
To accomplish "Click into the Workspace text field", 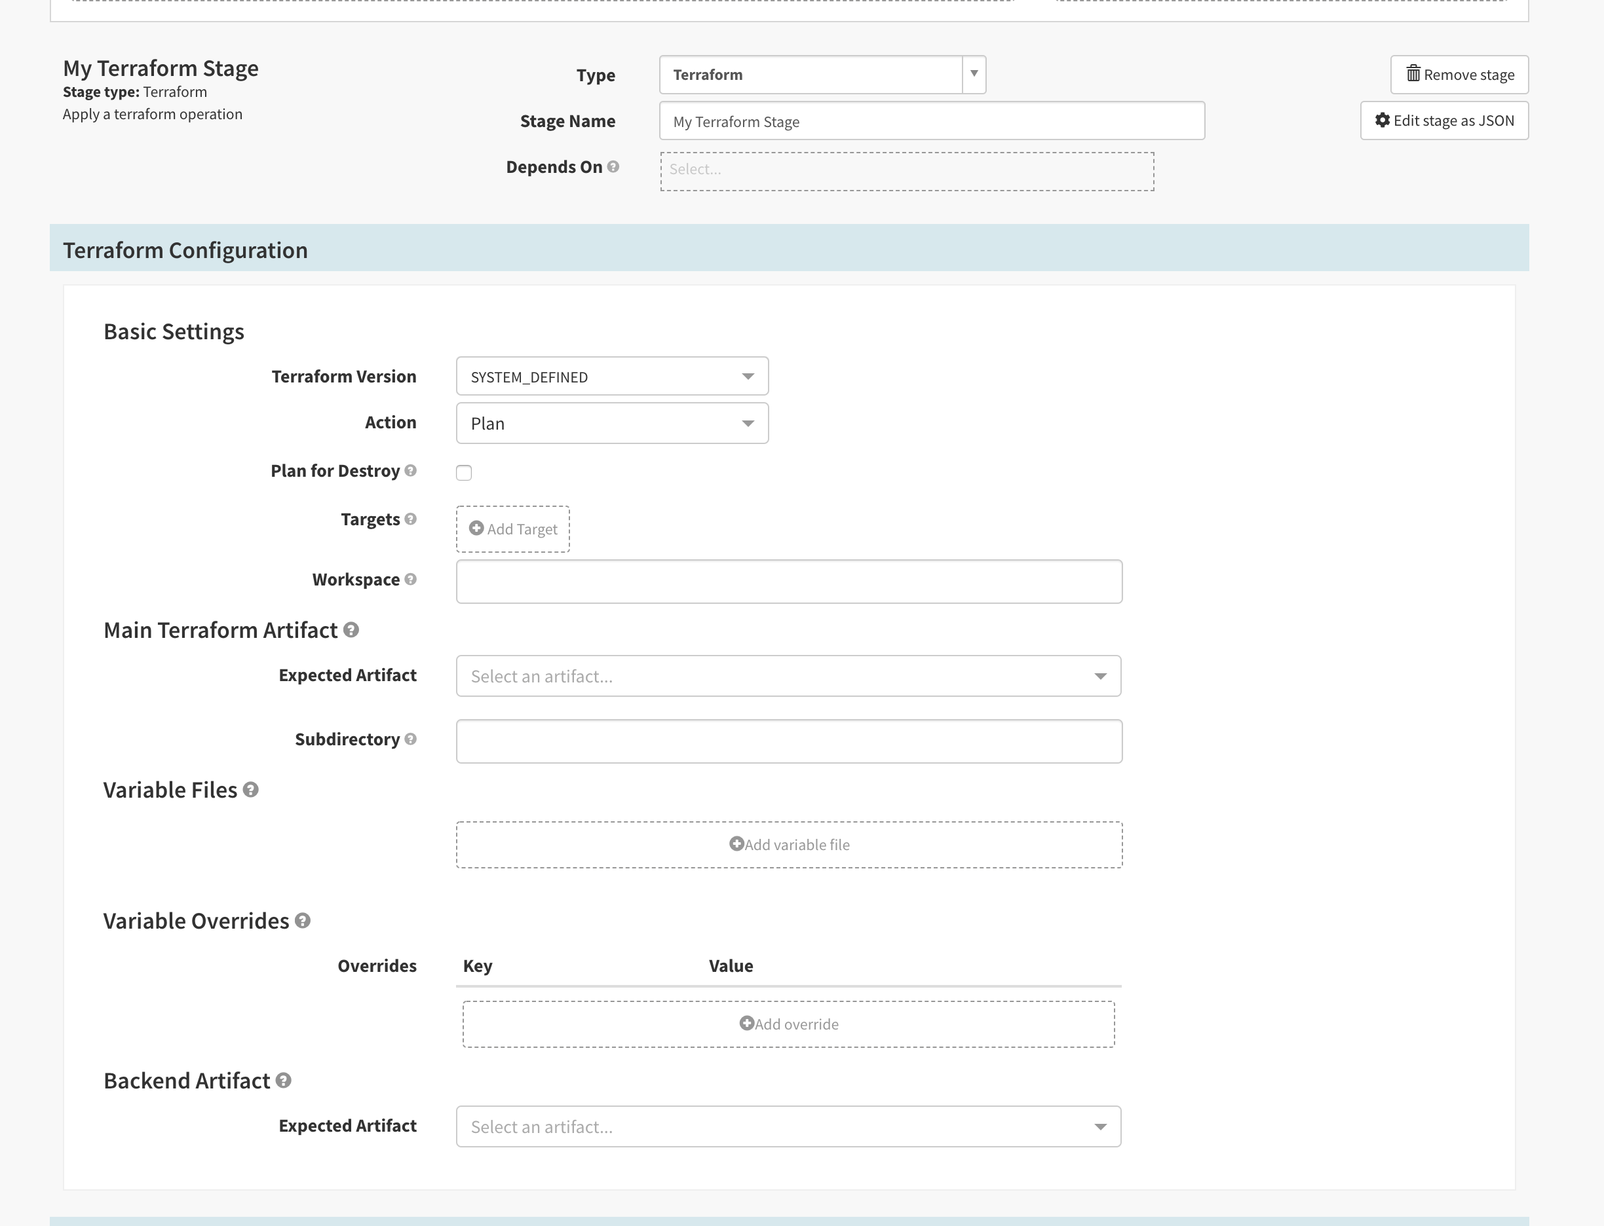I will (790, 582).
